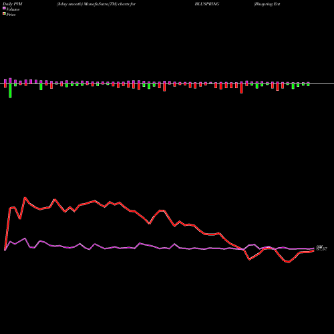This screenshot has height=334, width=334.
Task: Click the Volume legend color swatch
Action: point(4,9)
